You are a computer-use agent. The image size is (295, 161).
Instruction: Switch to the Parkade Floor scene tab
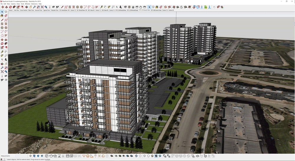coord(55,10)
